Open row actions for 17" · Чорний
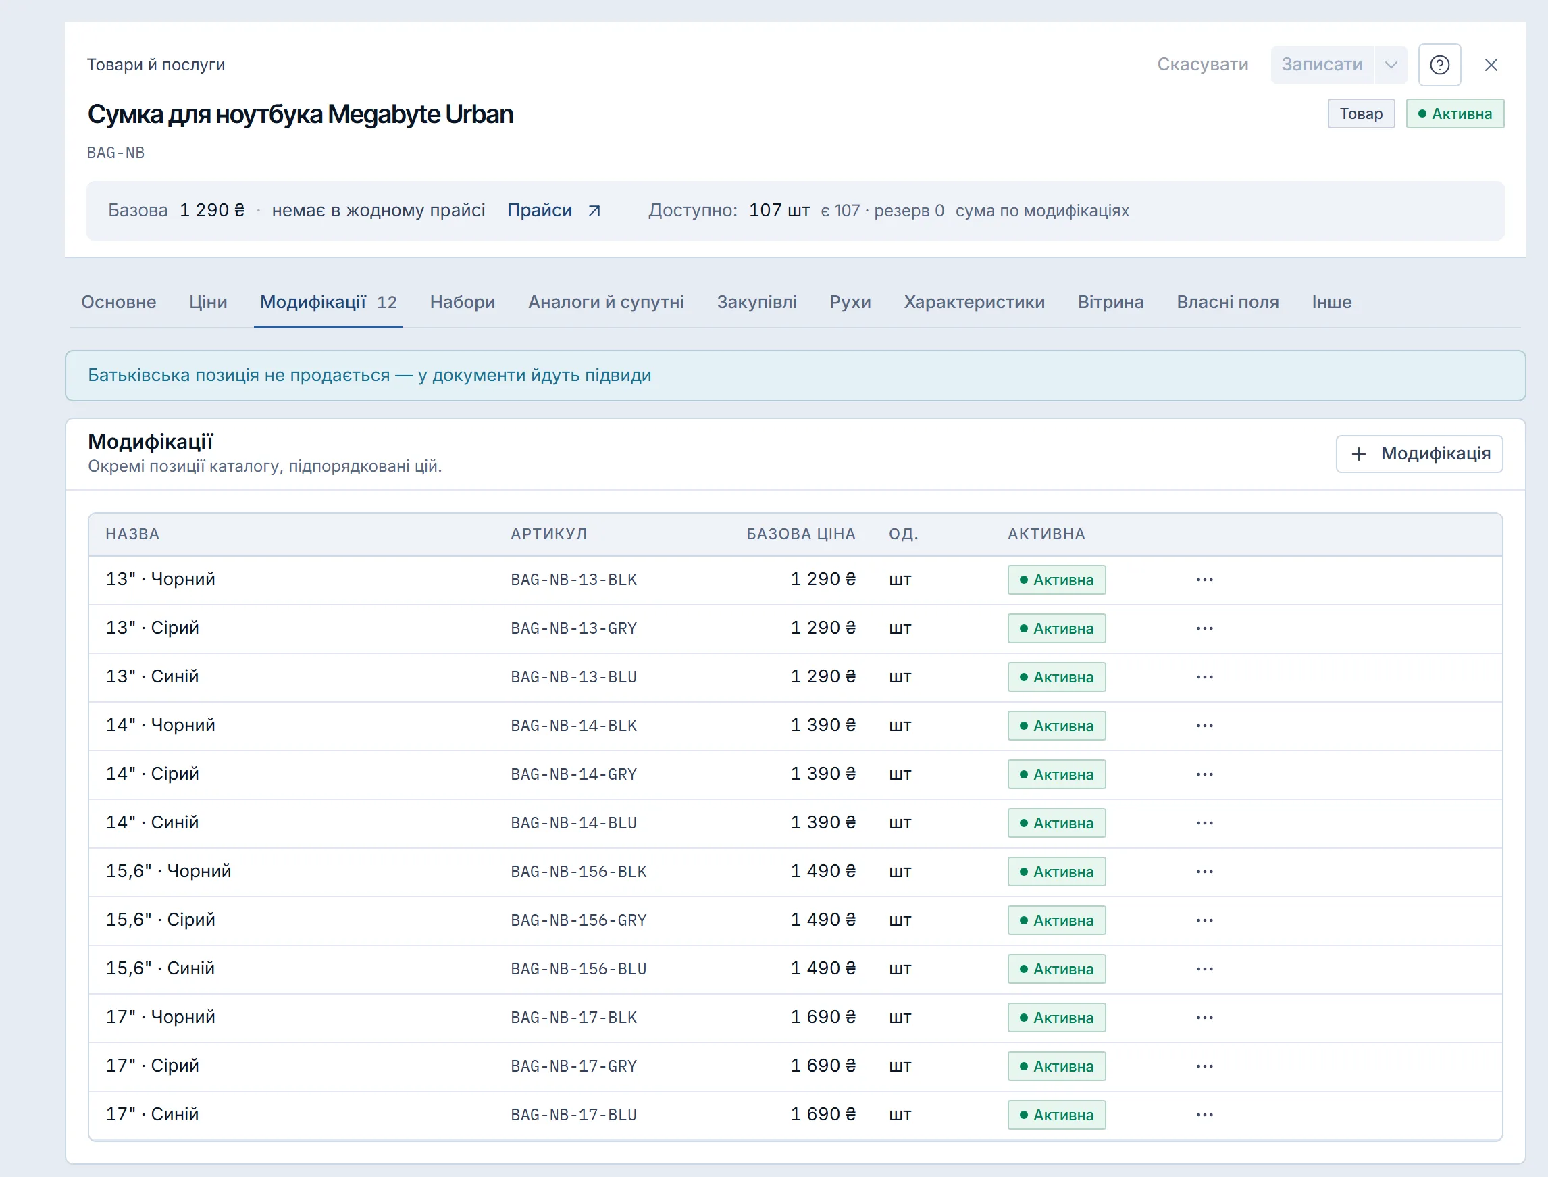The height and width of the screenshot is (1177, 1548). pyautogui.click(x=1204, y=1018)
